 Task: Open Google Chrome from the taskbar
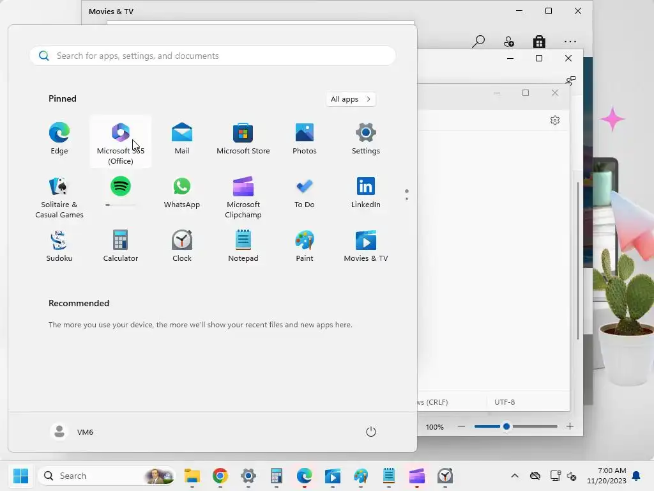click(x=220, y=476)
